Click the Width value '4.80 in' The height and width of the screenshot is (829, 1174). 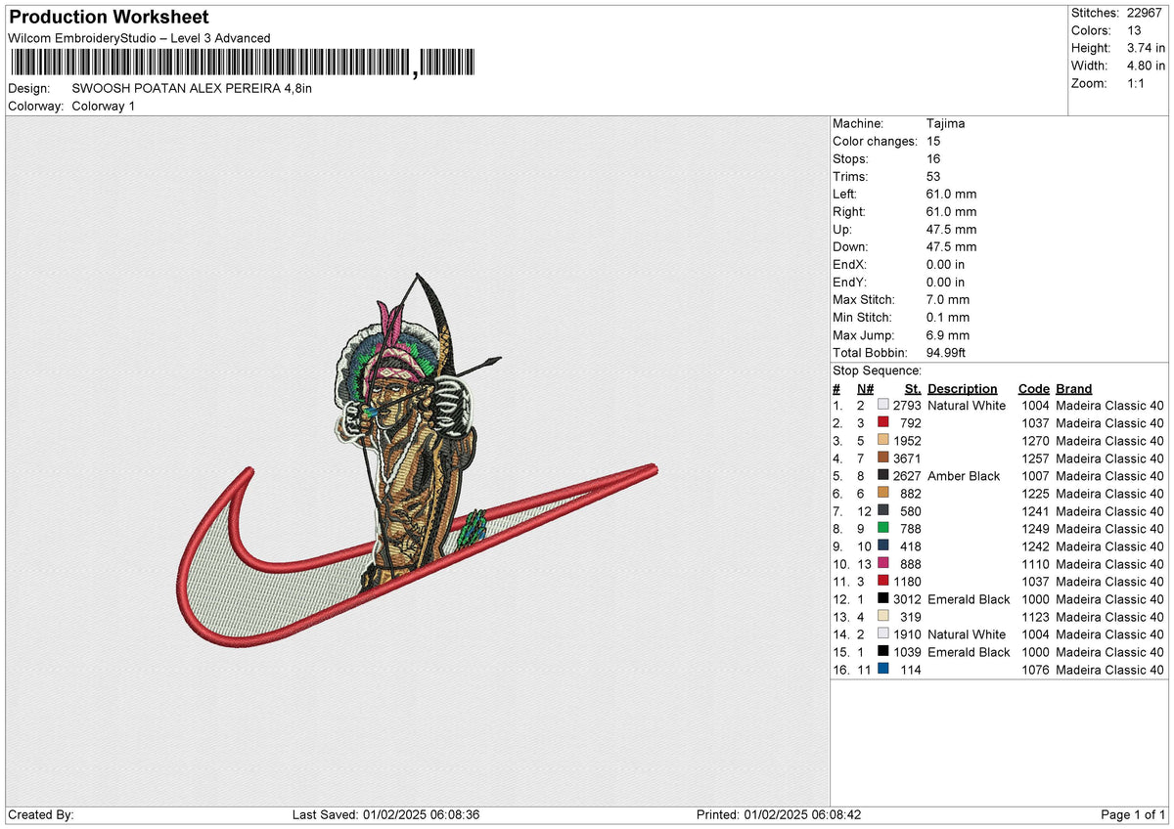tap(1146, 65)
